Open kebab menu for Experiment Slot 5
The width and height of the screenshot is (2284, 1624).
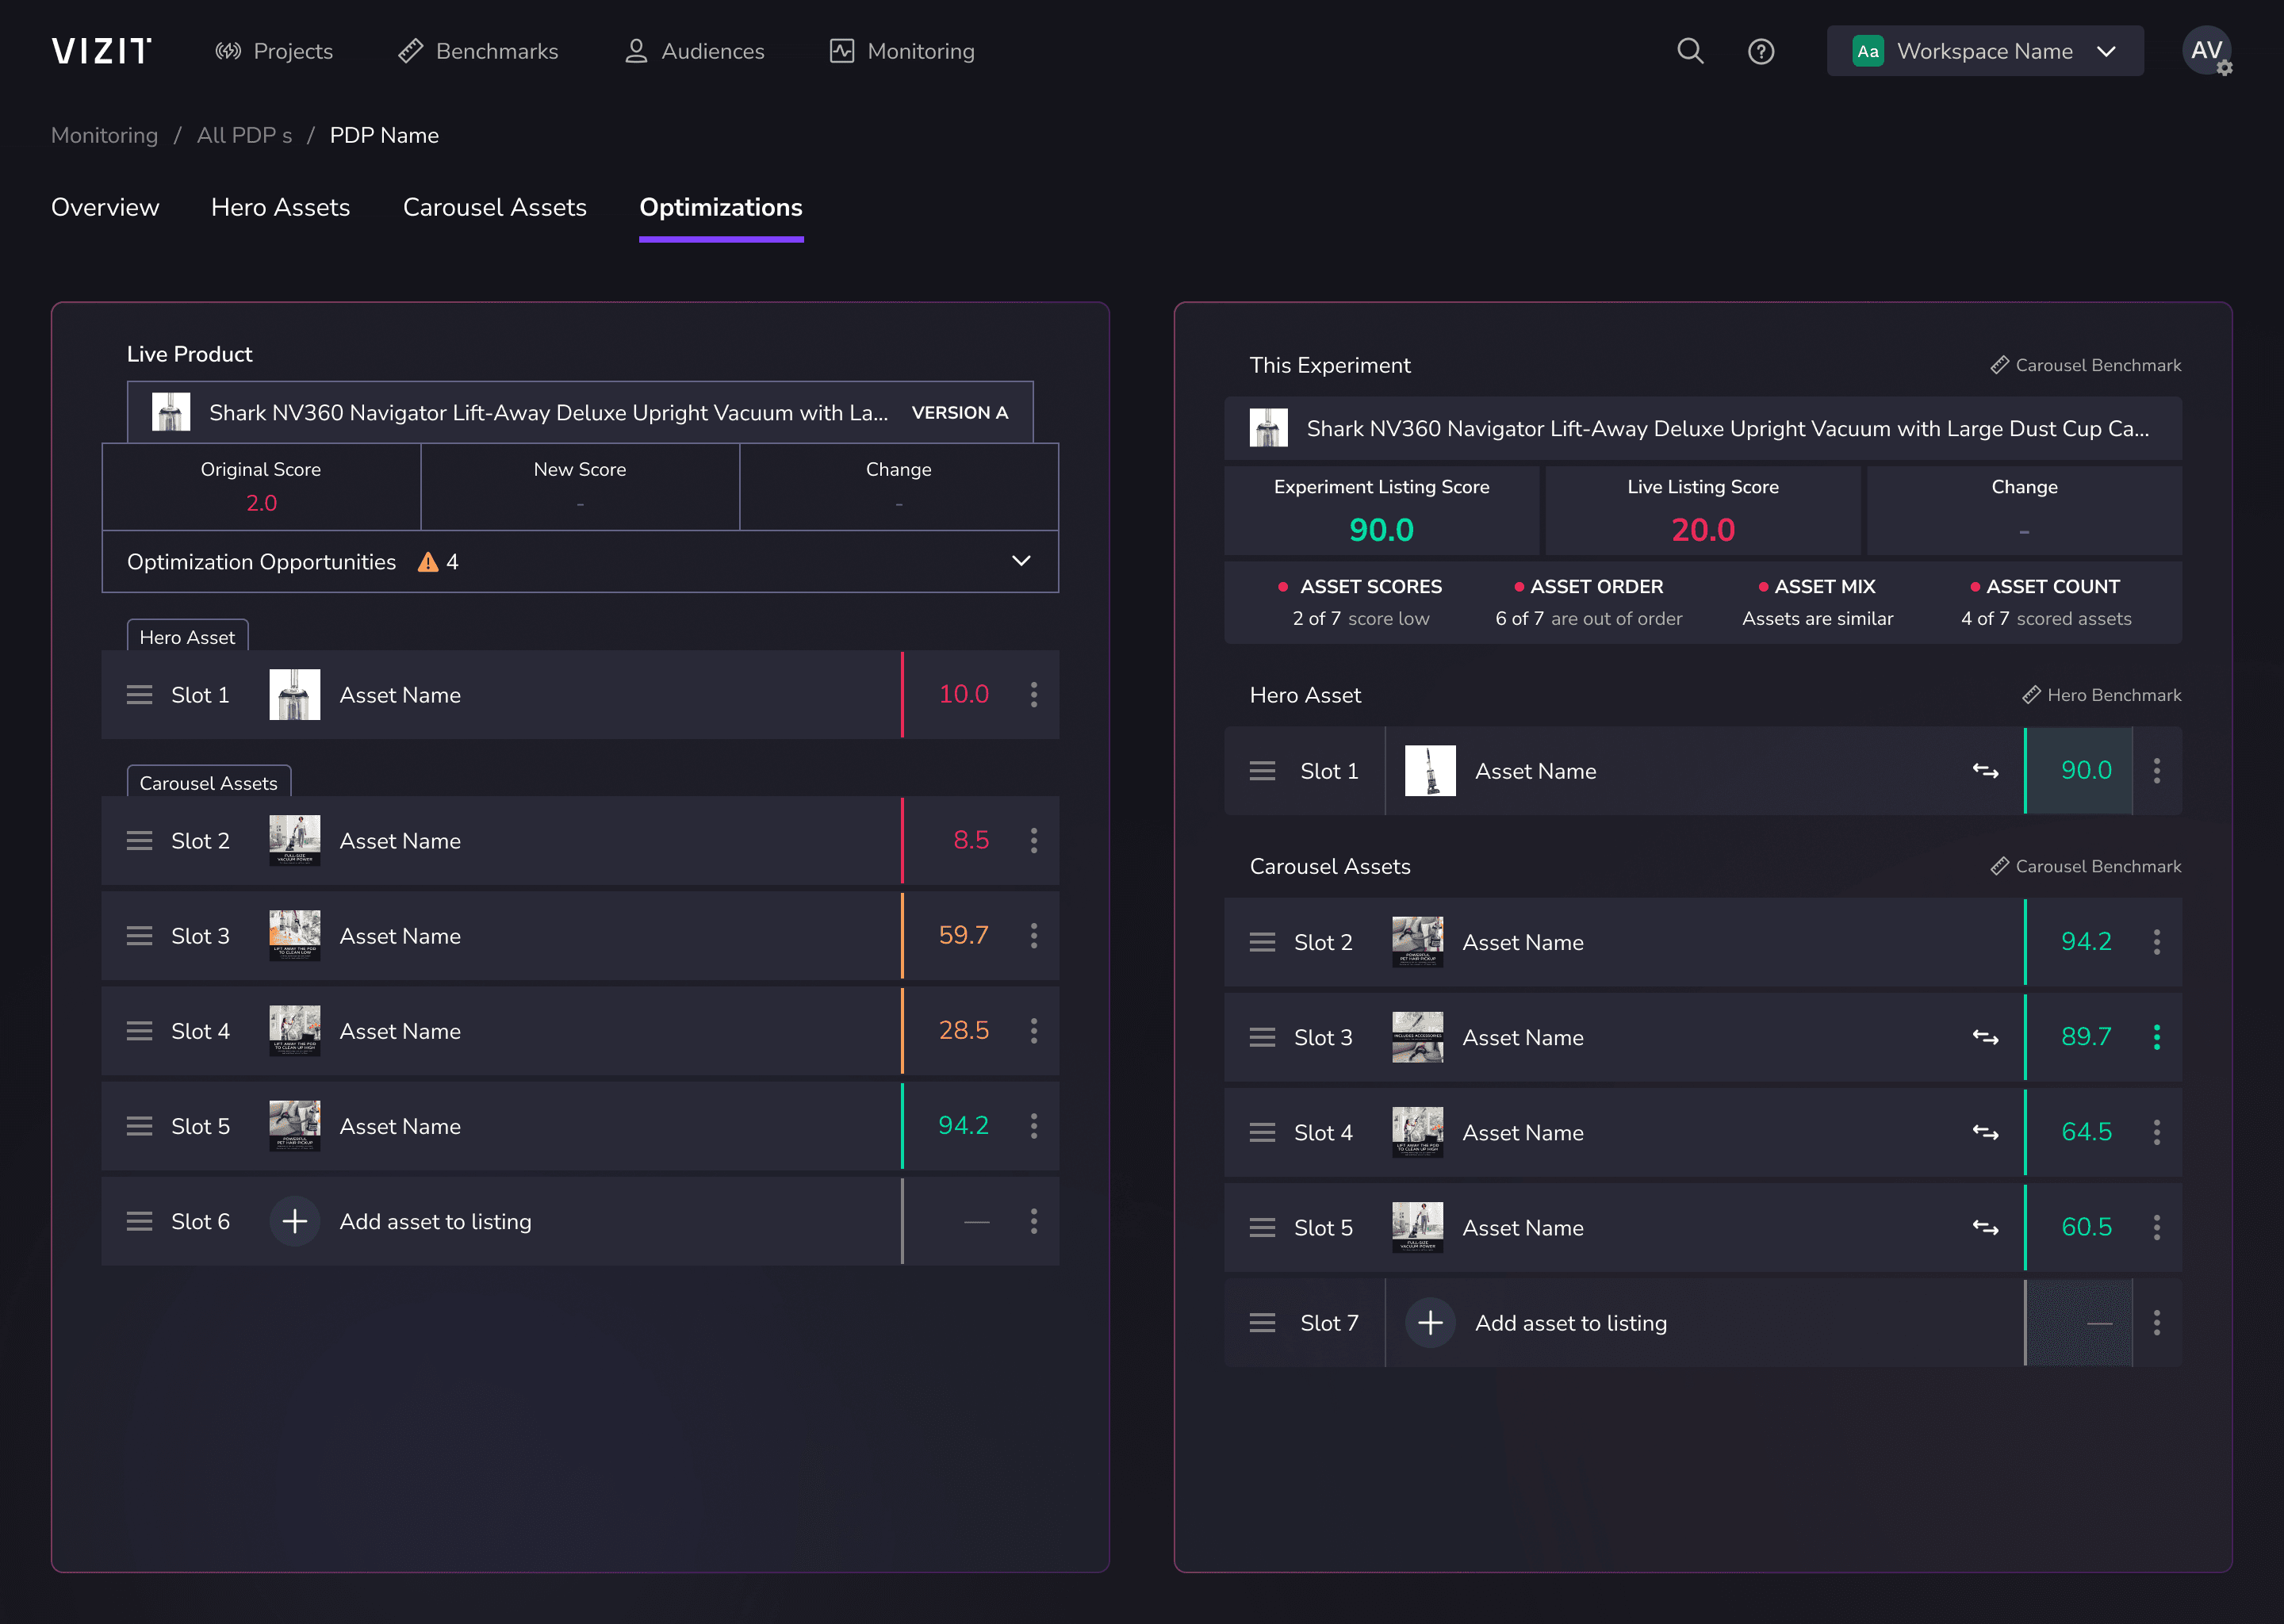2157,1227
